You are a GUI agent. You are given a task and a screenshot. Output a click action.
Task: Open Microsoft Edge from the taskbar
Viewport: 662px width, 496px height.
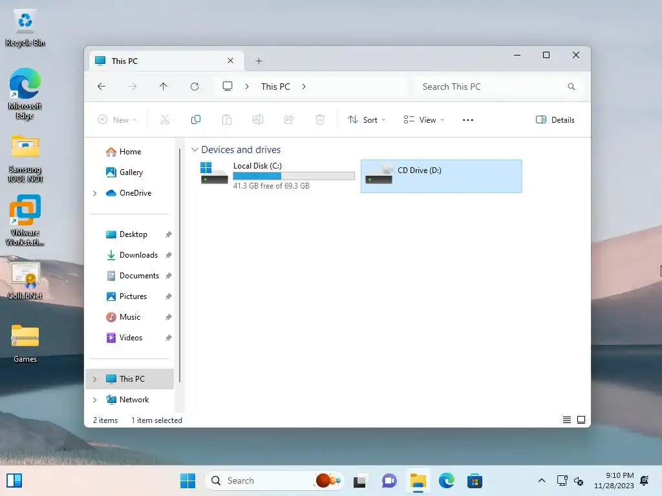pos(446,480)
